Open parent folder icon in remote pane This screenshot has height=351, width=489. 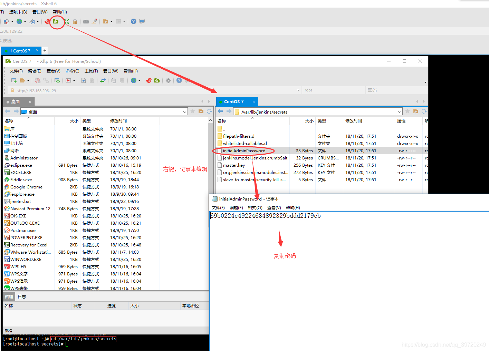(416, 111)
